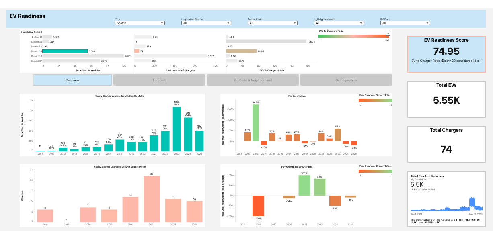This screenshot has height=231, width=493.
Task: Click the EVs To Chargers Ratio color gradient
Action: pyautogui.click(x=354, y=36)
